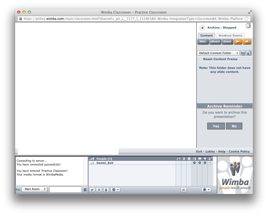Click the emoticon column header icon
The height and width of the screenshot is (215, 268).
point(189,159)
